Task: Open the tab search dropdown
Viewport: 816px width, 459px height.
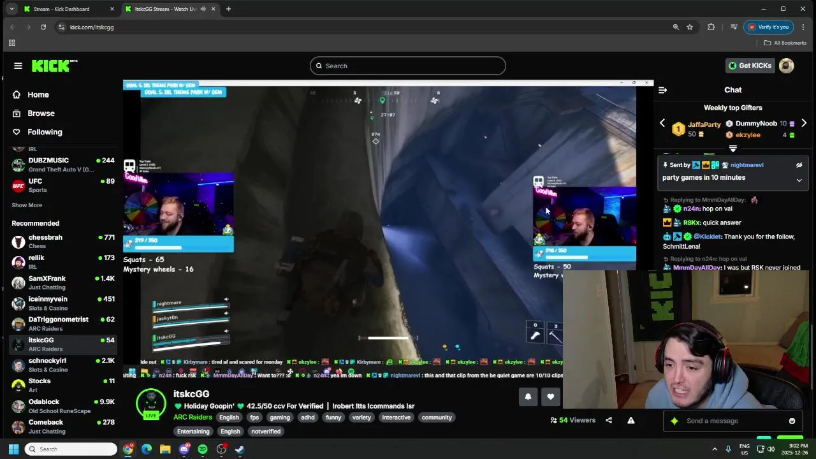Action: pyautogui.click(x=11, y=9)
